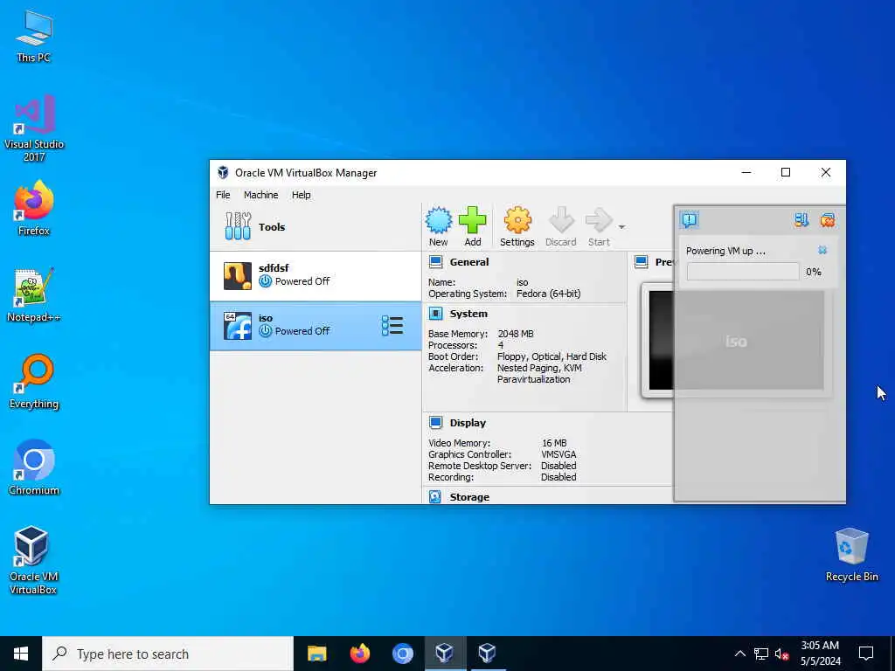Cancel the Powering VM up progress
895x671 pixels.
coord(822,250)
